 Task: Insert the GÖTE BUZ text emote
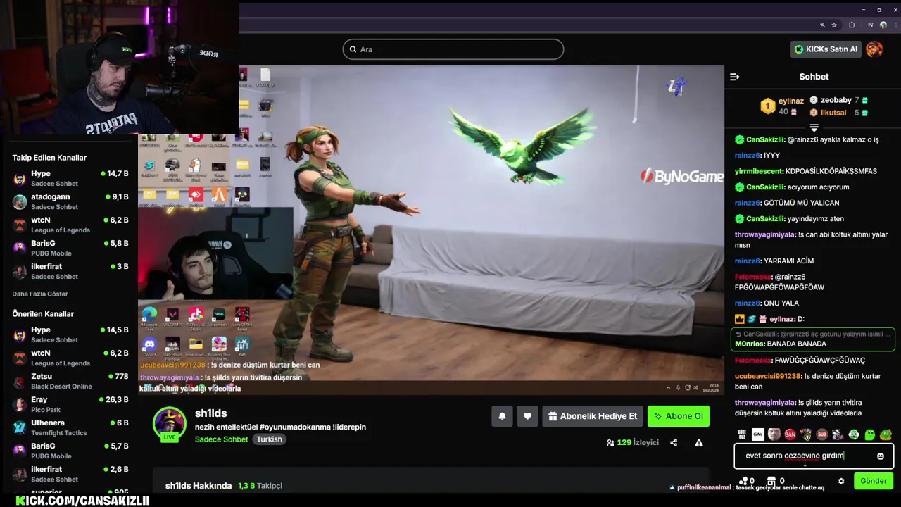742,434
